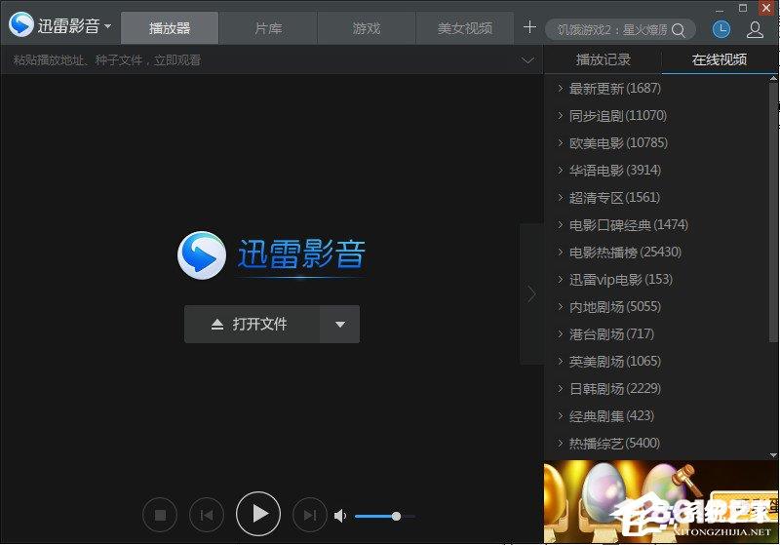
Task: Click the next track button
Action: tap(310, 515)
